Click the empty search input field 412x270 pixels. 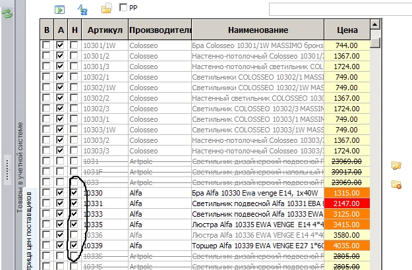click(x=341, y=9)
